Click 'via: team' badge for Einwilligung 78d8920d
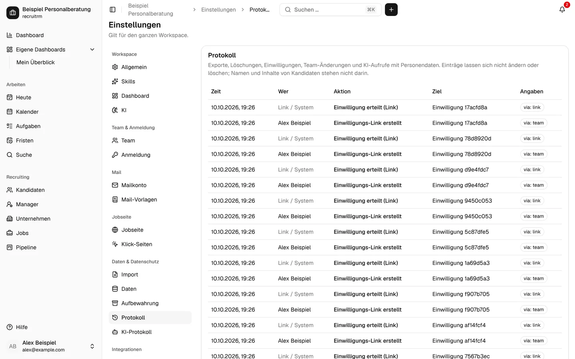The image size is (575, 359). [x=533, y=154]
